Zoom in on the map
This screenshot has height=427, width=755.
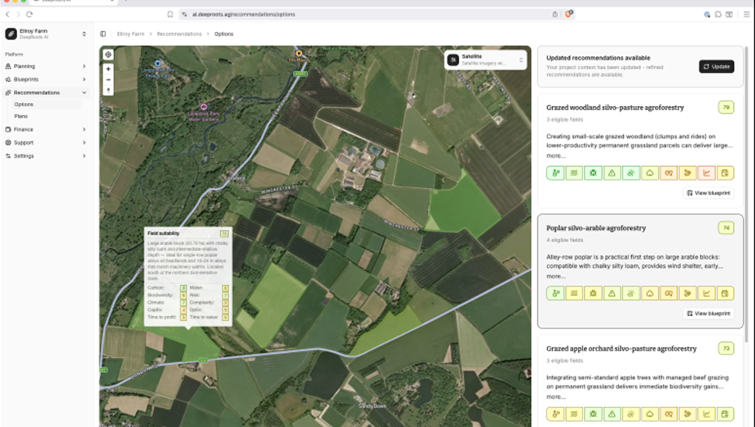tap(109, 69)
